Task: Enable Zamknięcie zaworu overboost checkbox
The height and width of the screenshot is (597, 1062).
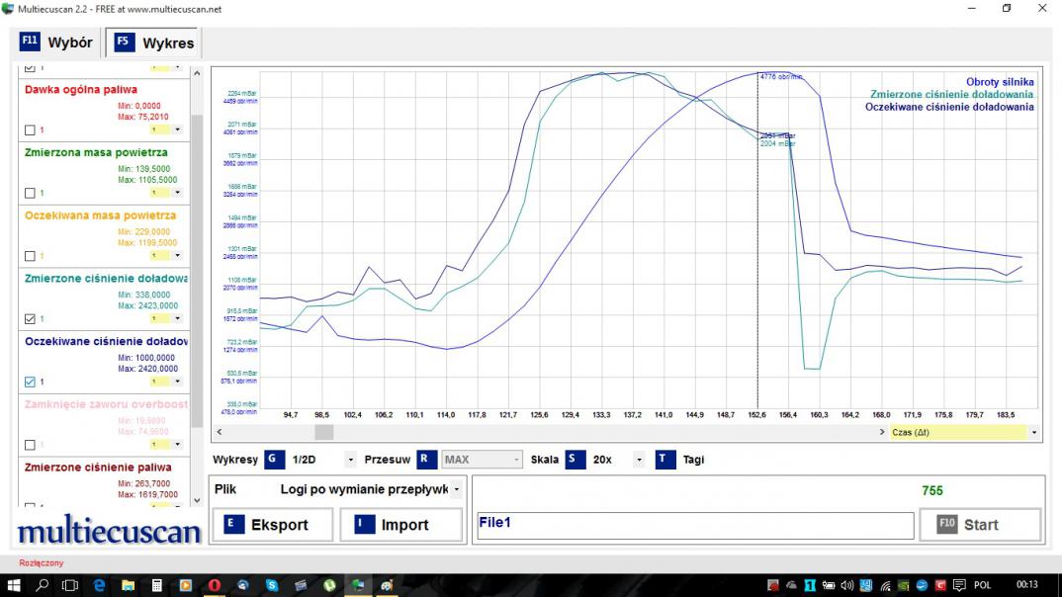Action: click(30, 445)
